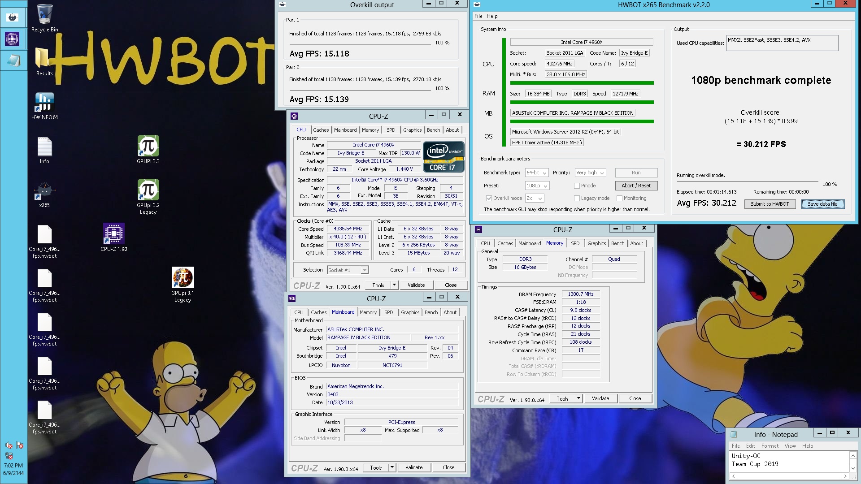Enable the Monitoring checkbox
The height and width of the screenshot is (484, 861).
[x=619, y=198]
